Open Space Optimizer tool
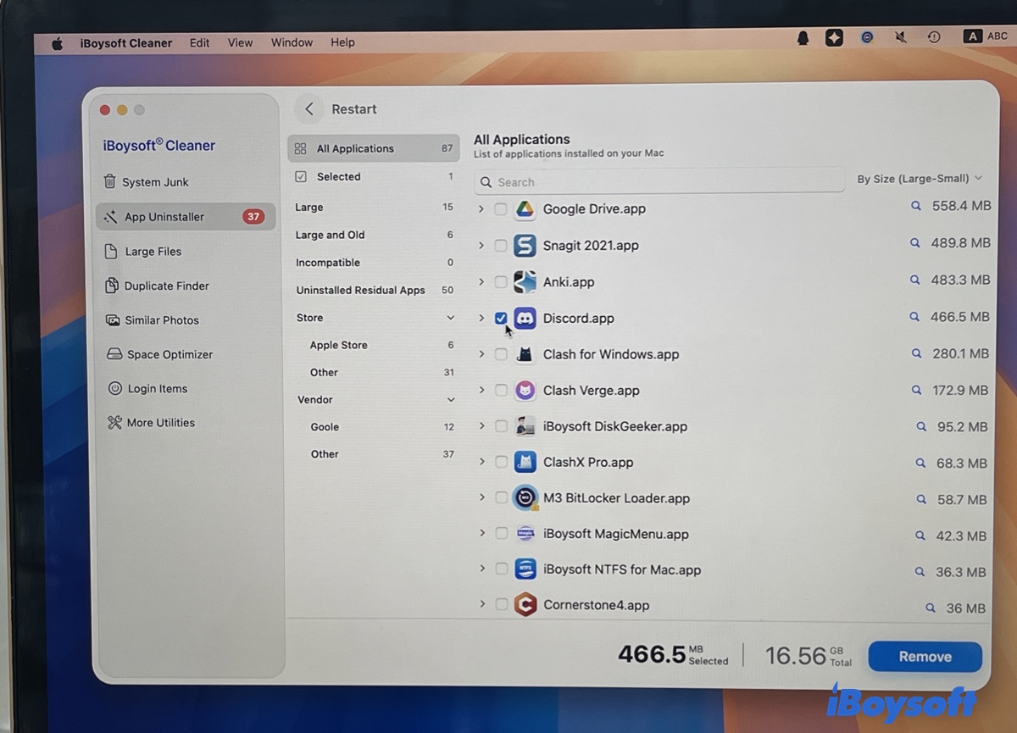This screenshot has width=1017, height=733. (x=159, y=355)
